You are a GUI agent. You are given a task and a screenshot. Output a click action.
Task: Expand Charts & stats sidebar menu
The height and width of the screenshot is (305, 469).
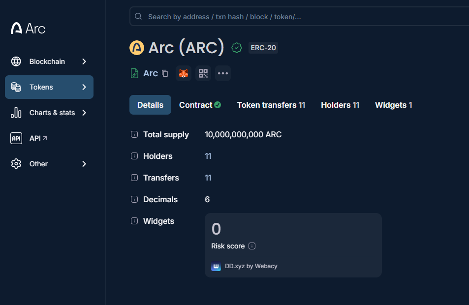[x=49, y=113]
